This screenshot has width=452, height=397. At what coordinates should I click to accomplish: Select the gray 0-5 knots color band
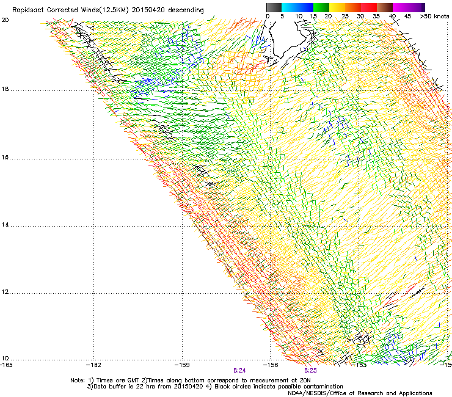[274, 7]
